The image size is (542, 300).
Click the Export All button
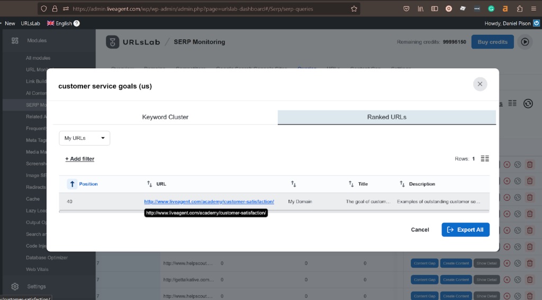pos(465,230)
